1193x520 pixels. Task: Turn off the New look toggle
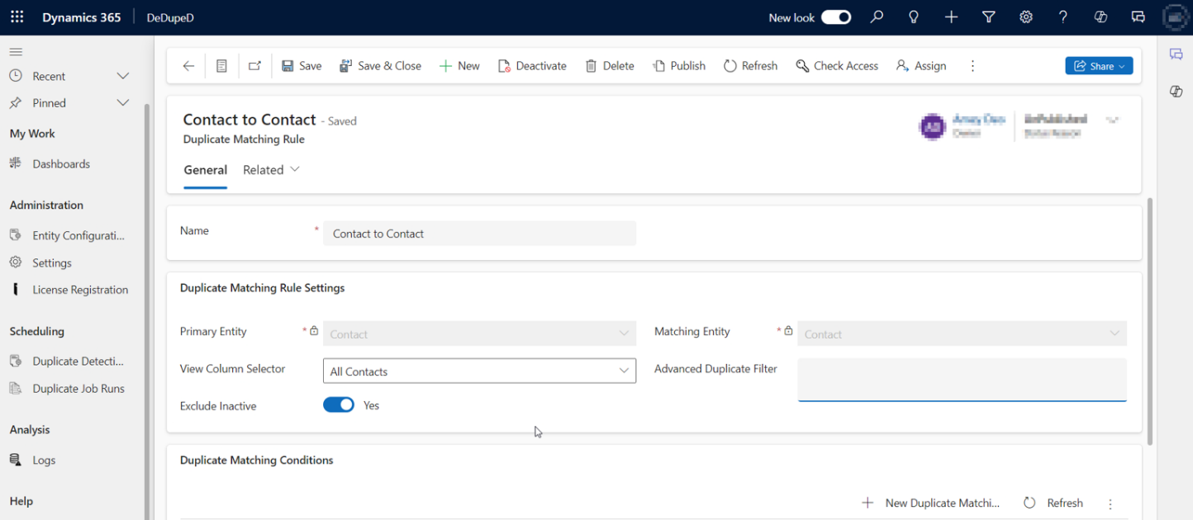[x=835, y=17]
